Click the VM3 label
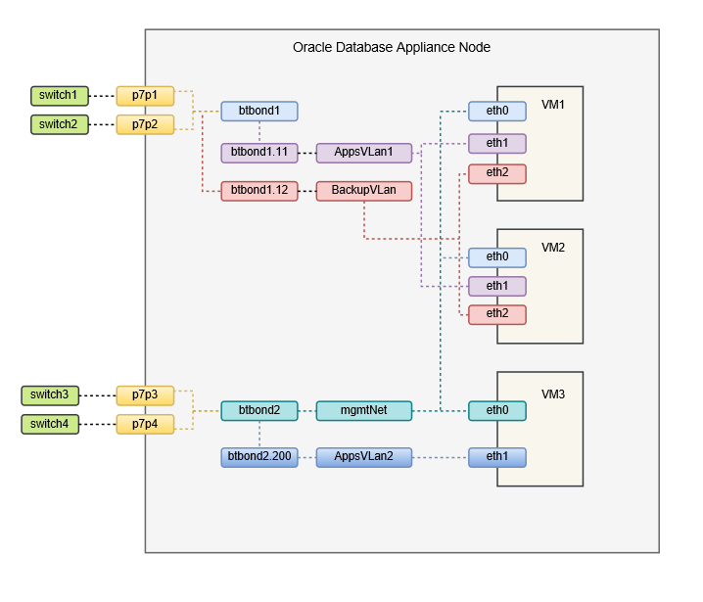Image resolution: width=703 pixels, height=602 pixels. tap(553, 394)
